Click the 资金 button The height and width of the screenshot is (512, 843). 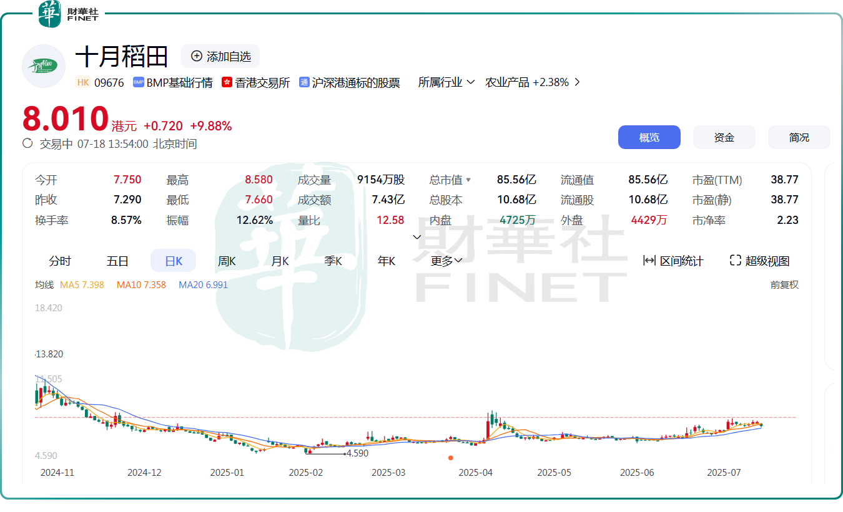[724, 137]
